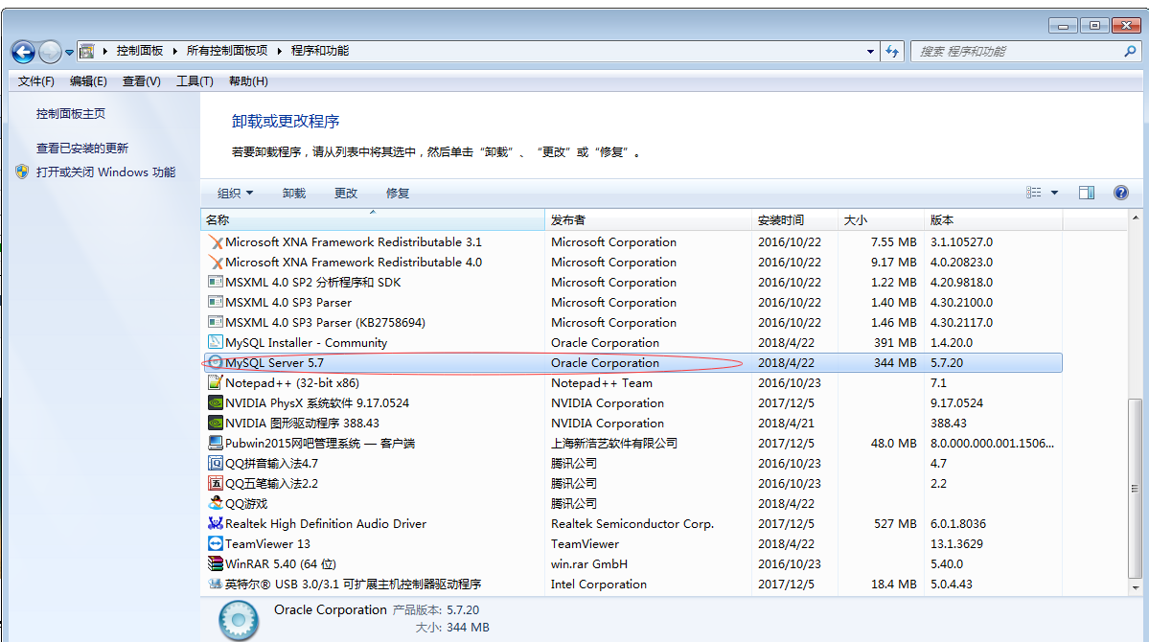Viewport: 1149px width, 642px height.
Task: Open the view options dropdown arrow
Action: pyautogui.click(x=1054, y=193)
